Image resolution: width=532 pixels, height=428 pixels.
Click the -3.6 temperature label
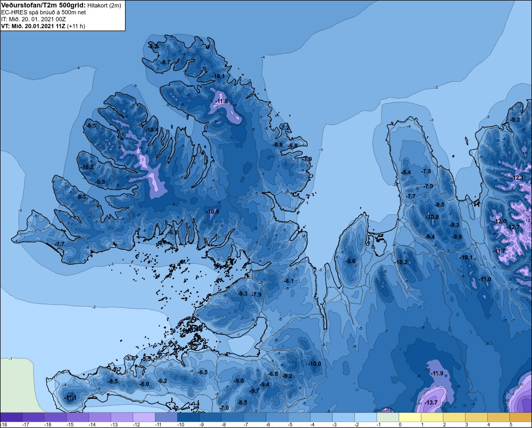tap(131, 358)
